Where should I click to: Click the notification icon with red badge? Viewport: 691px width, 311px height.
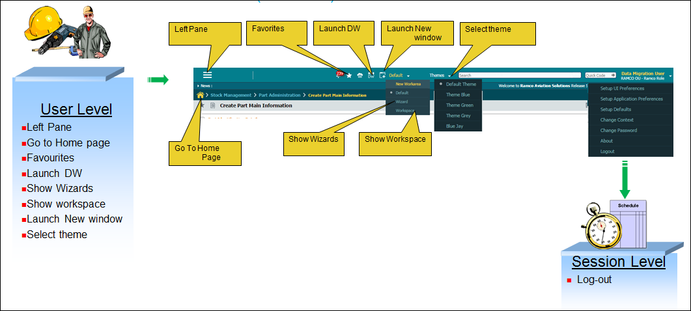click(339, 75)
